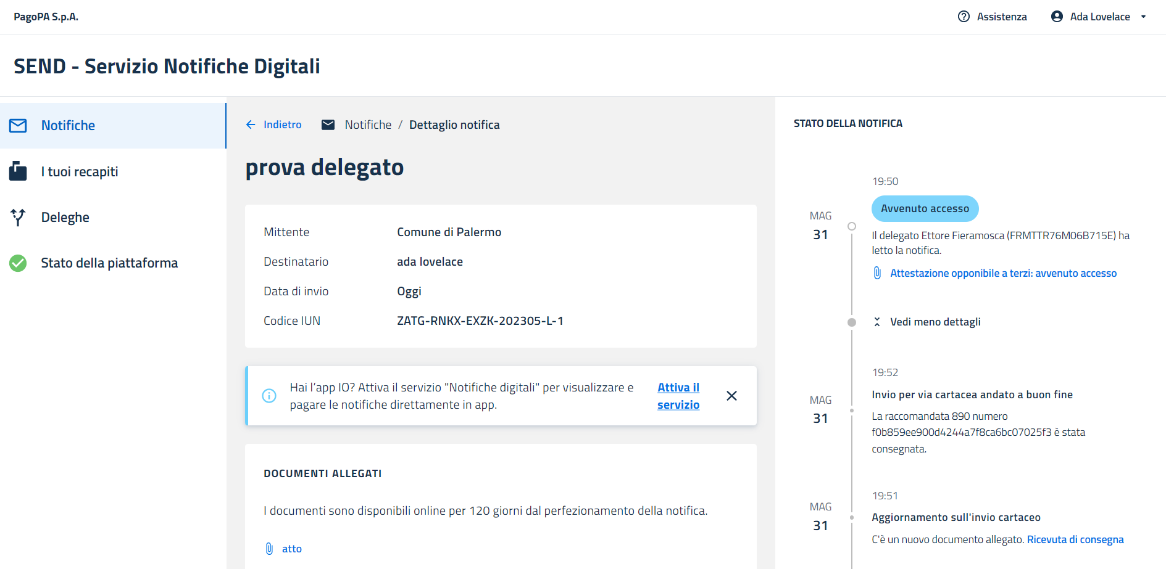Open the Ada Lovelace account dropdown arrow
This screenshot has width=1166, height=569.
point(1143,17)
